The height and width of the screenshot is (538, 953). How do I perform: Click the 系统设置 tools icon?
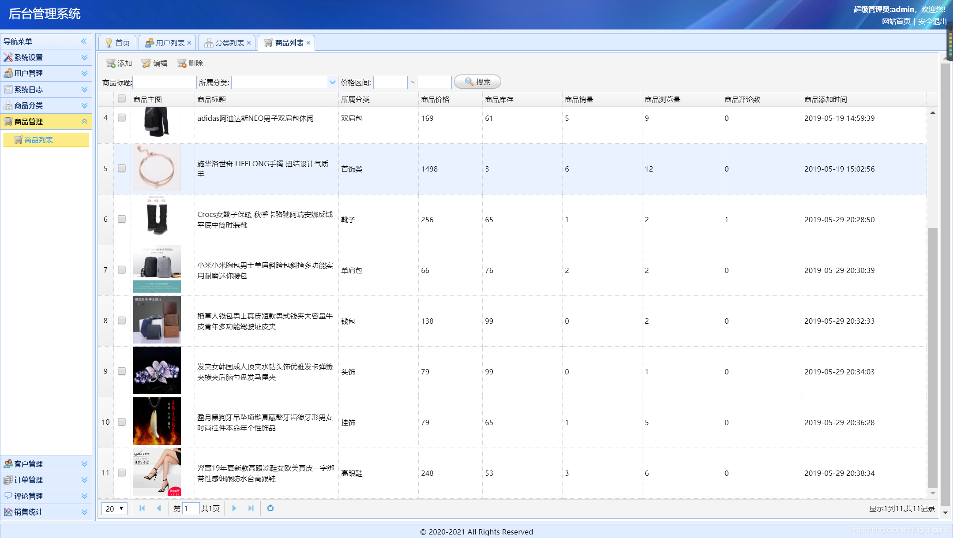(8, 57)
